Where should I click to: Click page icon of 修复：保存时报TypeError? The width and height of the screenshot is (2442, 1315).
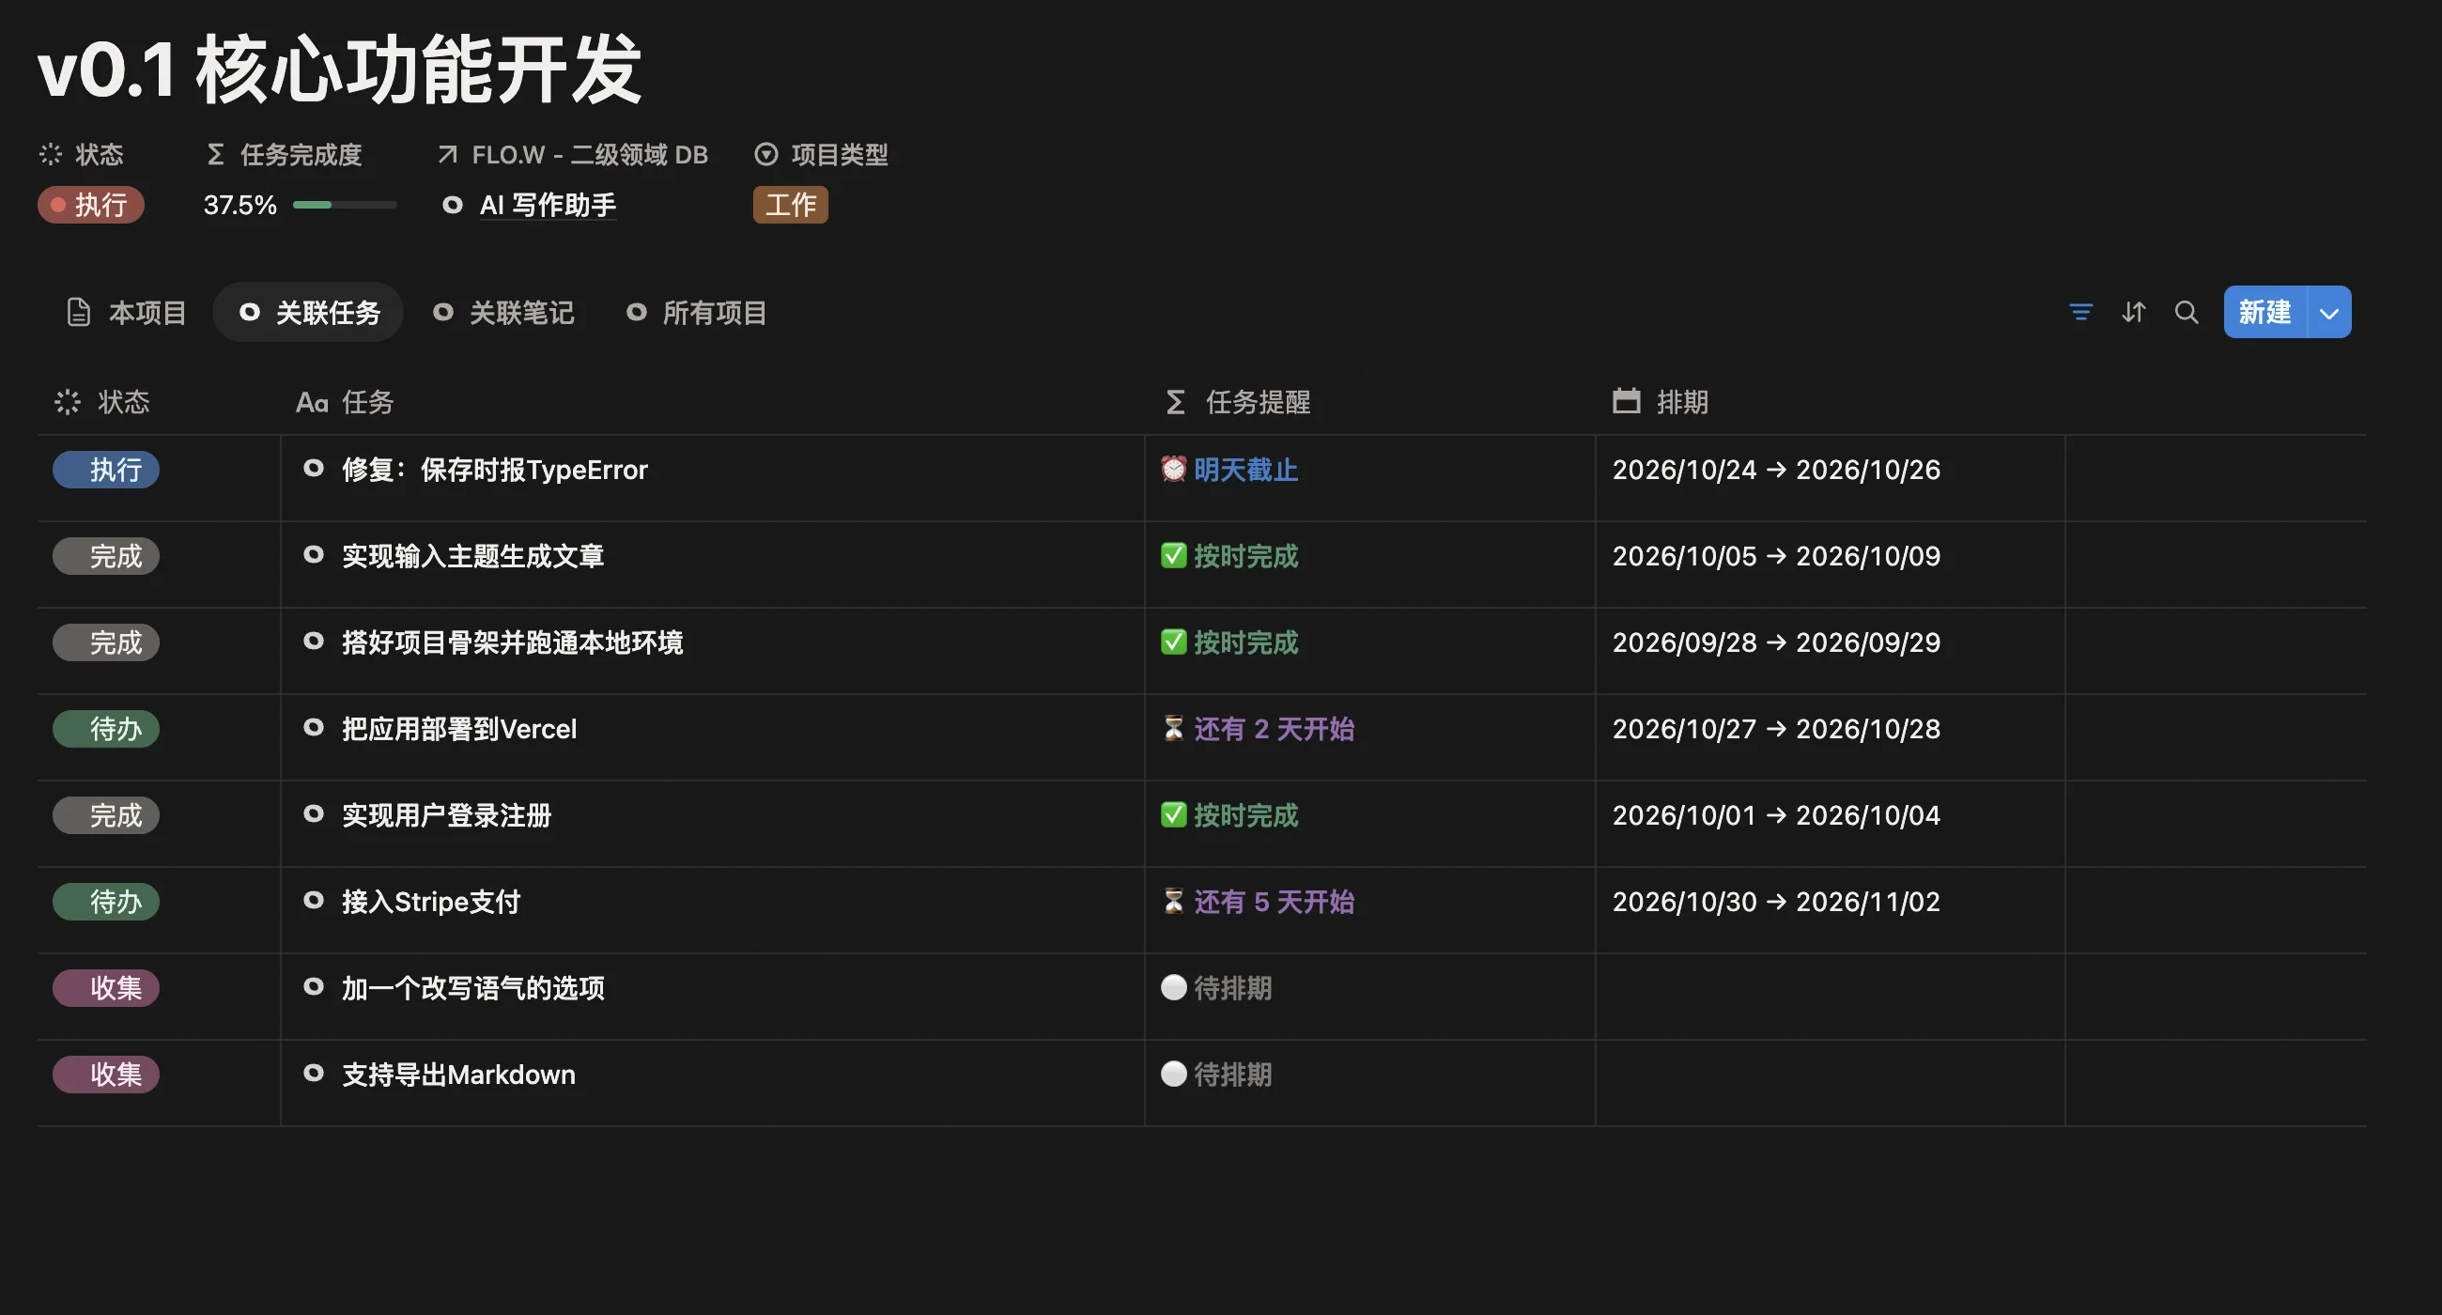coord(313,469)
